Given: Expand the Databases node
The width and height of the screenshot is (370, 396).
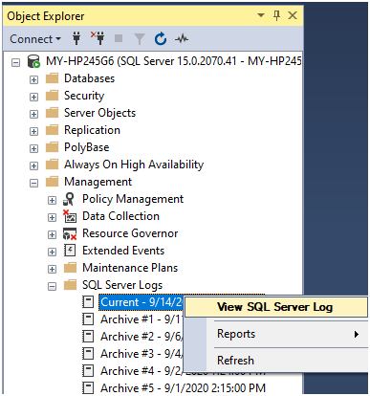Looking at the screenshot, I should click(x=33, y=79).
